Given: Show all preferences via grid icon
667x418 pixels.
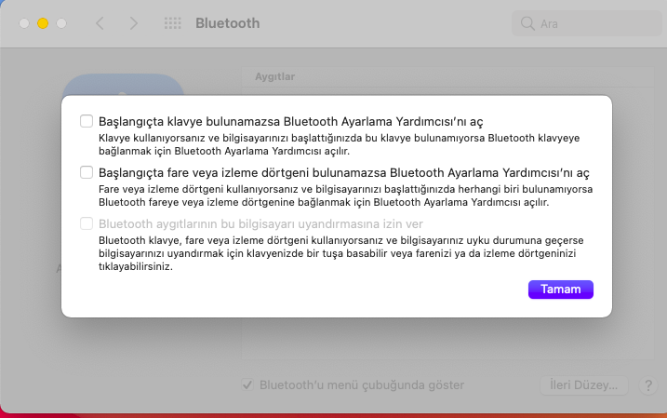Looking at the screenshot, I should pyautogui.click(x=172, y=23).
